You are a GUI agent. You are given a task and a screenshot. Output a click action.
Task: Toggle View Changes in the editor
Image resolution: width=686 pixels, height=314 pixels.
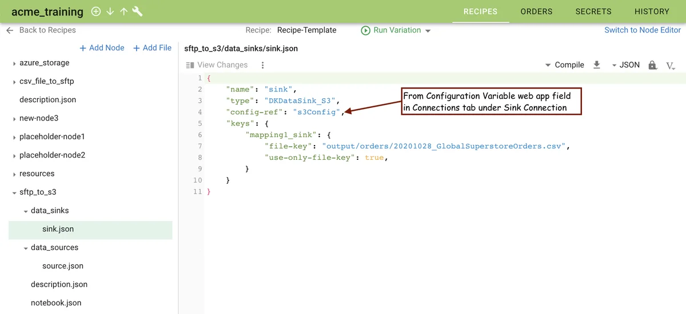tap(217, 65)
